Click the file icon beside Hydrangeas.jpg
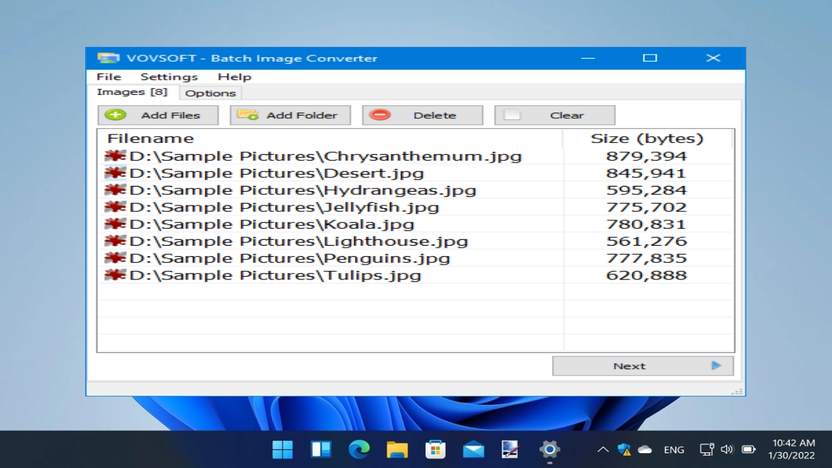Viewport: 832px width, 468px height. pyautogui.click(x=115, y=189)
